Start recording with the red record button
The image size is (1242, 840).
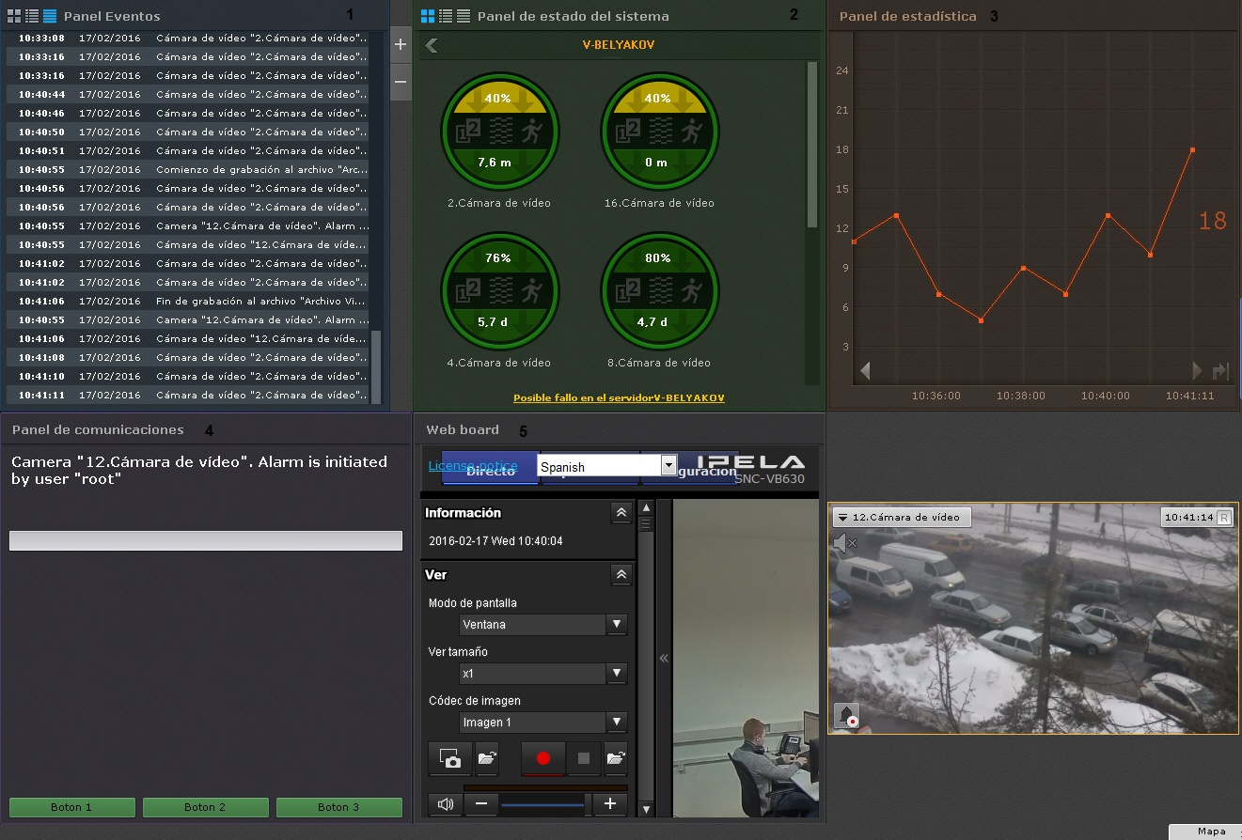pos(542,758)
